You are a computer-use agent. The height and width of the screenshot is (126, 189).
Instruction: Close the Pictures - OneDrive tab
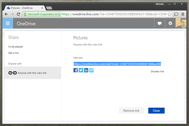pos(42,8)
